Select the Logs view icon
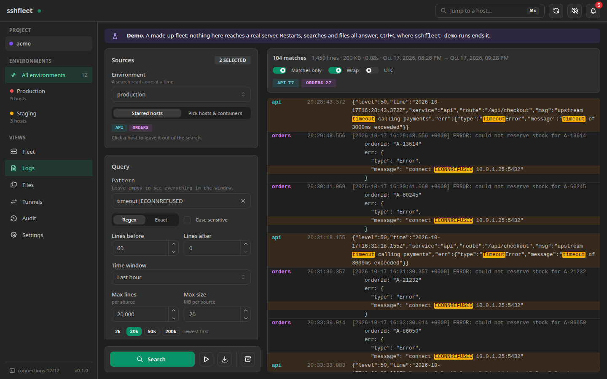 click(14, 168)
